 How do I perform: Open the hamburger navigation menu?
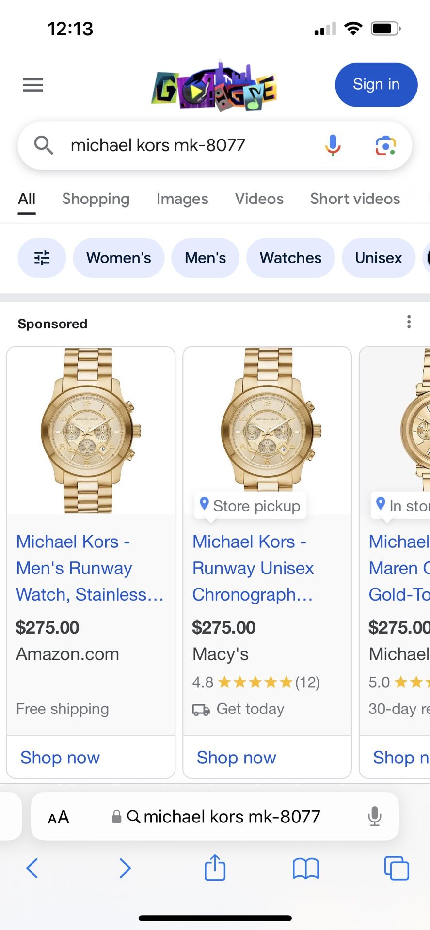click(32, 85)
